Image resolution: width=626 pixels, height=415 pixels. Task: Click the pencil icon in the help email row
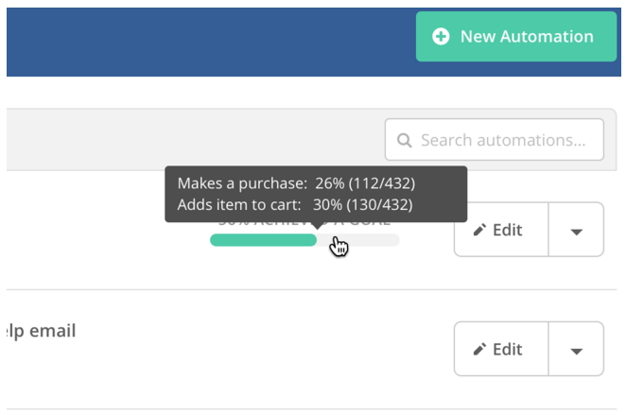click(479, 350)
